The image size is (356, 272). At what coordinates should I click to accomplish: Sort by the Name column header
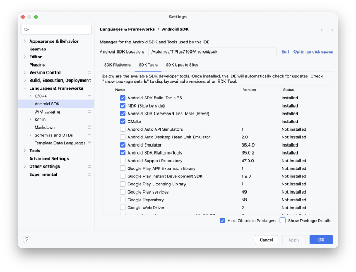tap(176, 90)
